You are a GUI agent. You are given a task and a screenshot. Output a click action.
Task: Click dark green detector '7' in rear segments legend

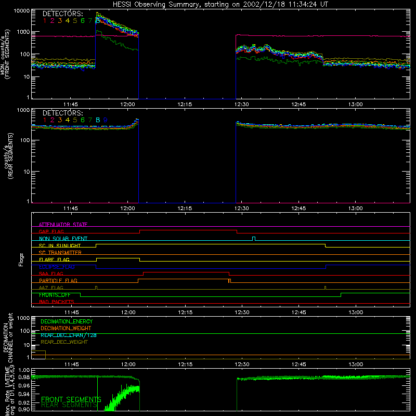90,120
